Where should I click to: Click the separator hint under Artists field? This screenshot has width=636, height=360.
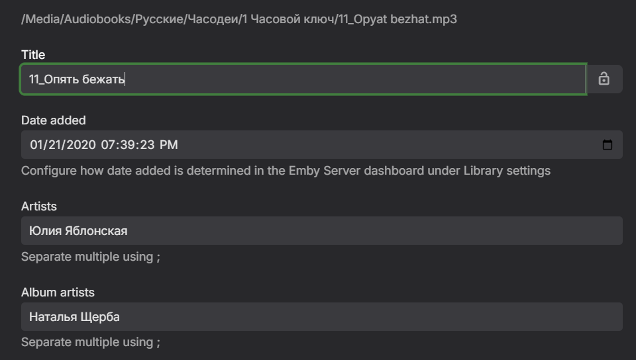(x=91, y=257)
